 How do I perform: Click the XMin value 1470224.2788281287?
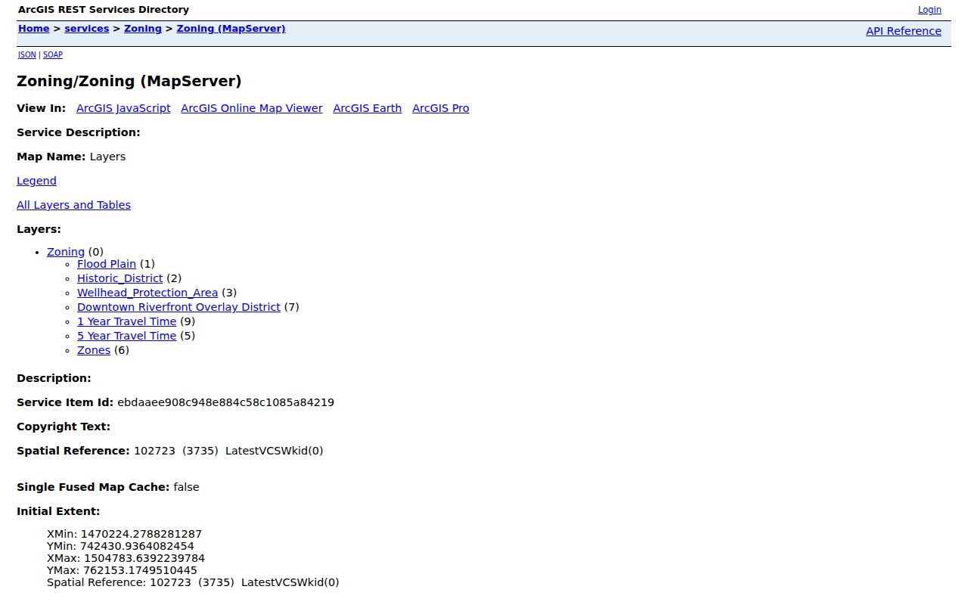(x=141, y=534)
